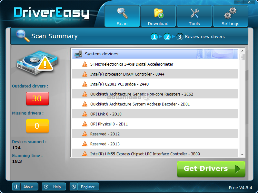Click the green arrow on Get Drivers

tap(237, 169)
